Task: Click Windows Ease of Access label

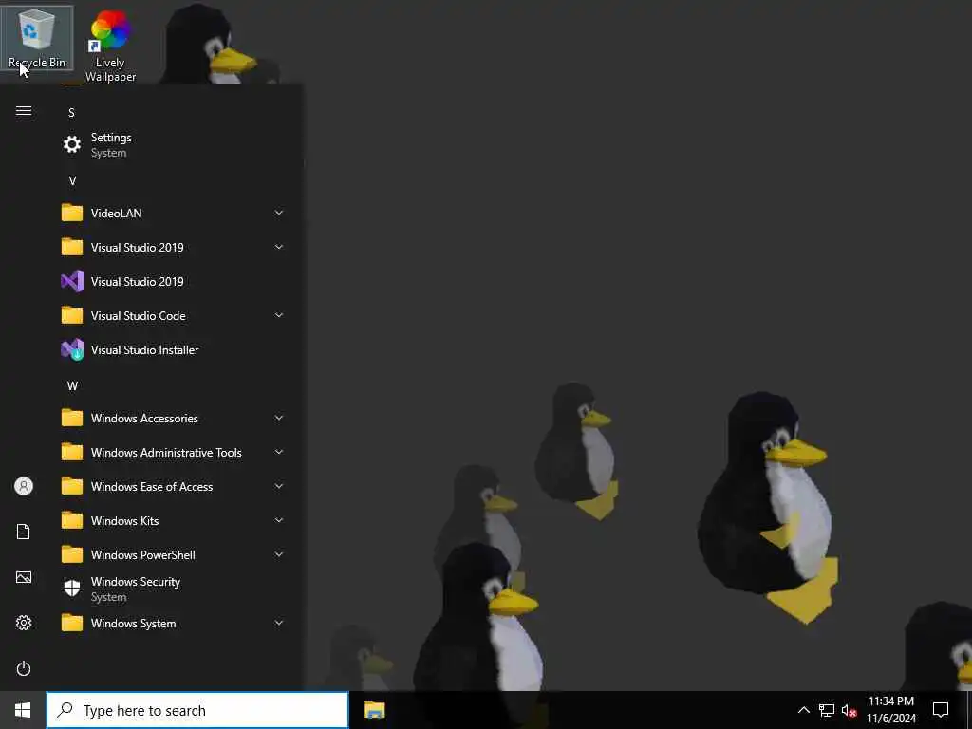Action: pos(152,487)
